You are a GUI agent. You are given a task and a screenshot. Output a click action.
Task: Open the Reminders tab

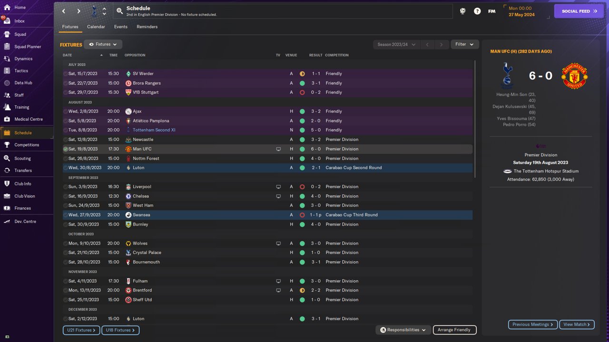click(147, 27)
